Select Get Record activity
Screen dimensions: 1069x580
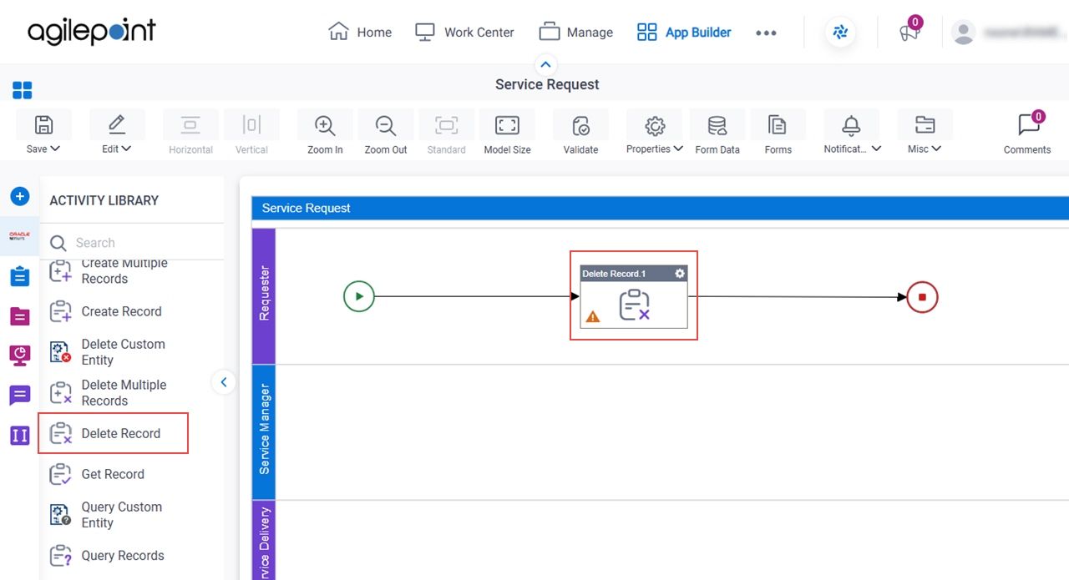97,474
